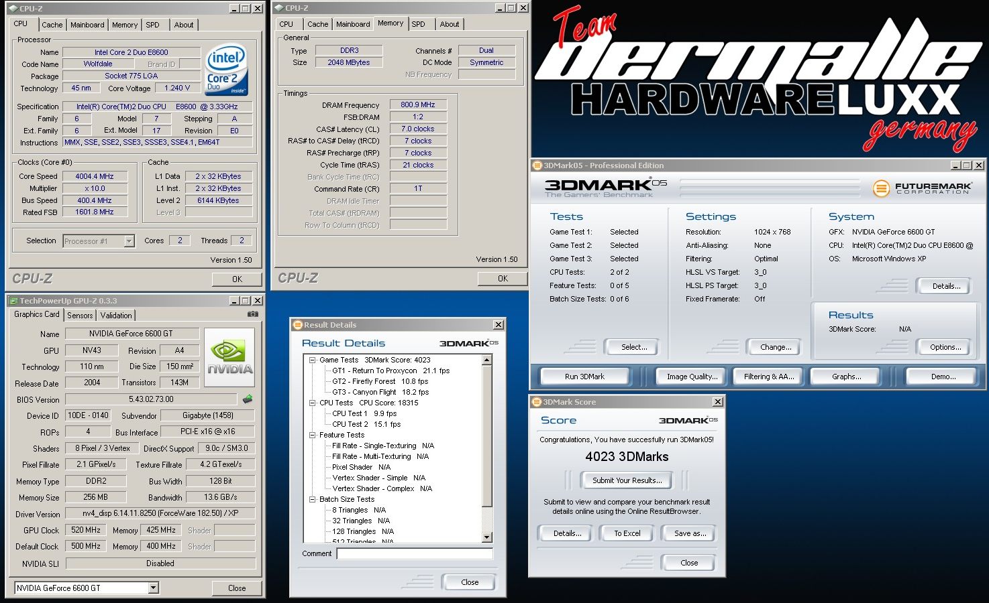Click OK in left CPU-Z window
The width and height of the screenshot is (989, 603).
237,279
